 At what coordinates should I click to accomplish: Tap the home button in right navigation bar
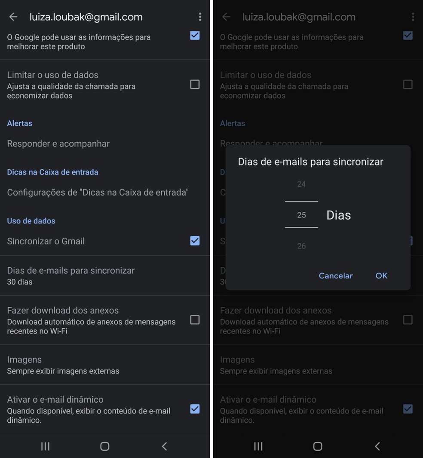(x=318, y=446)
